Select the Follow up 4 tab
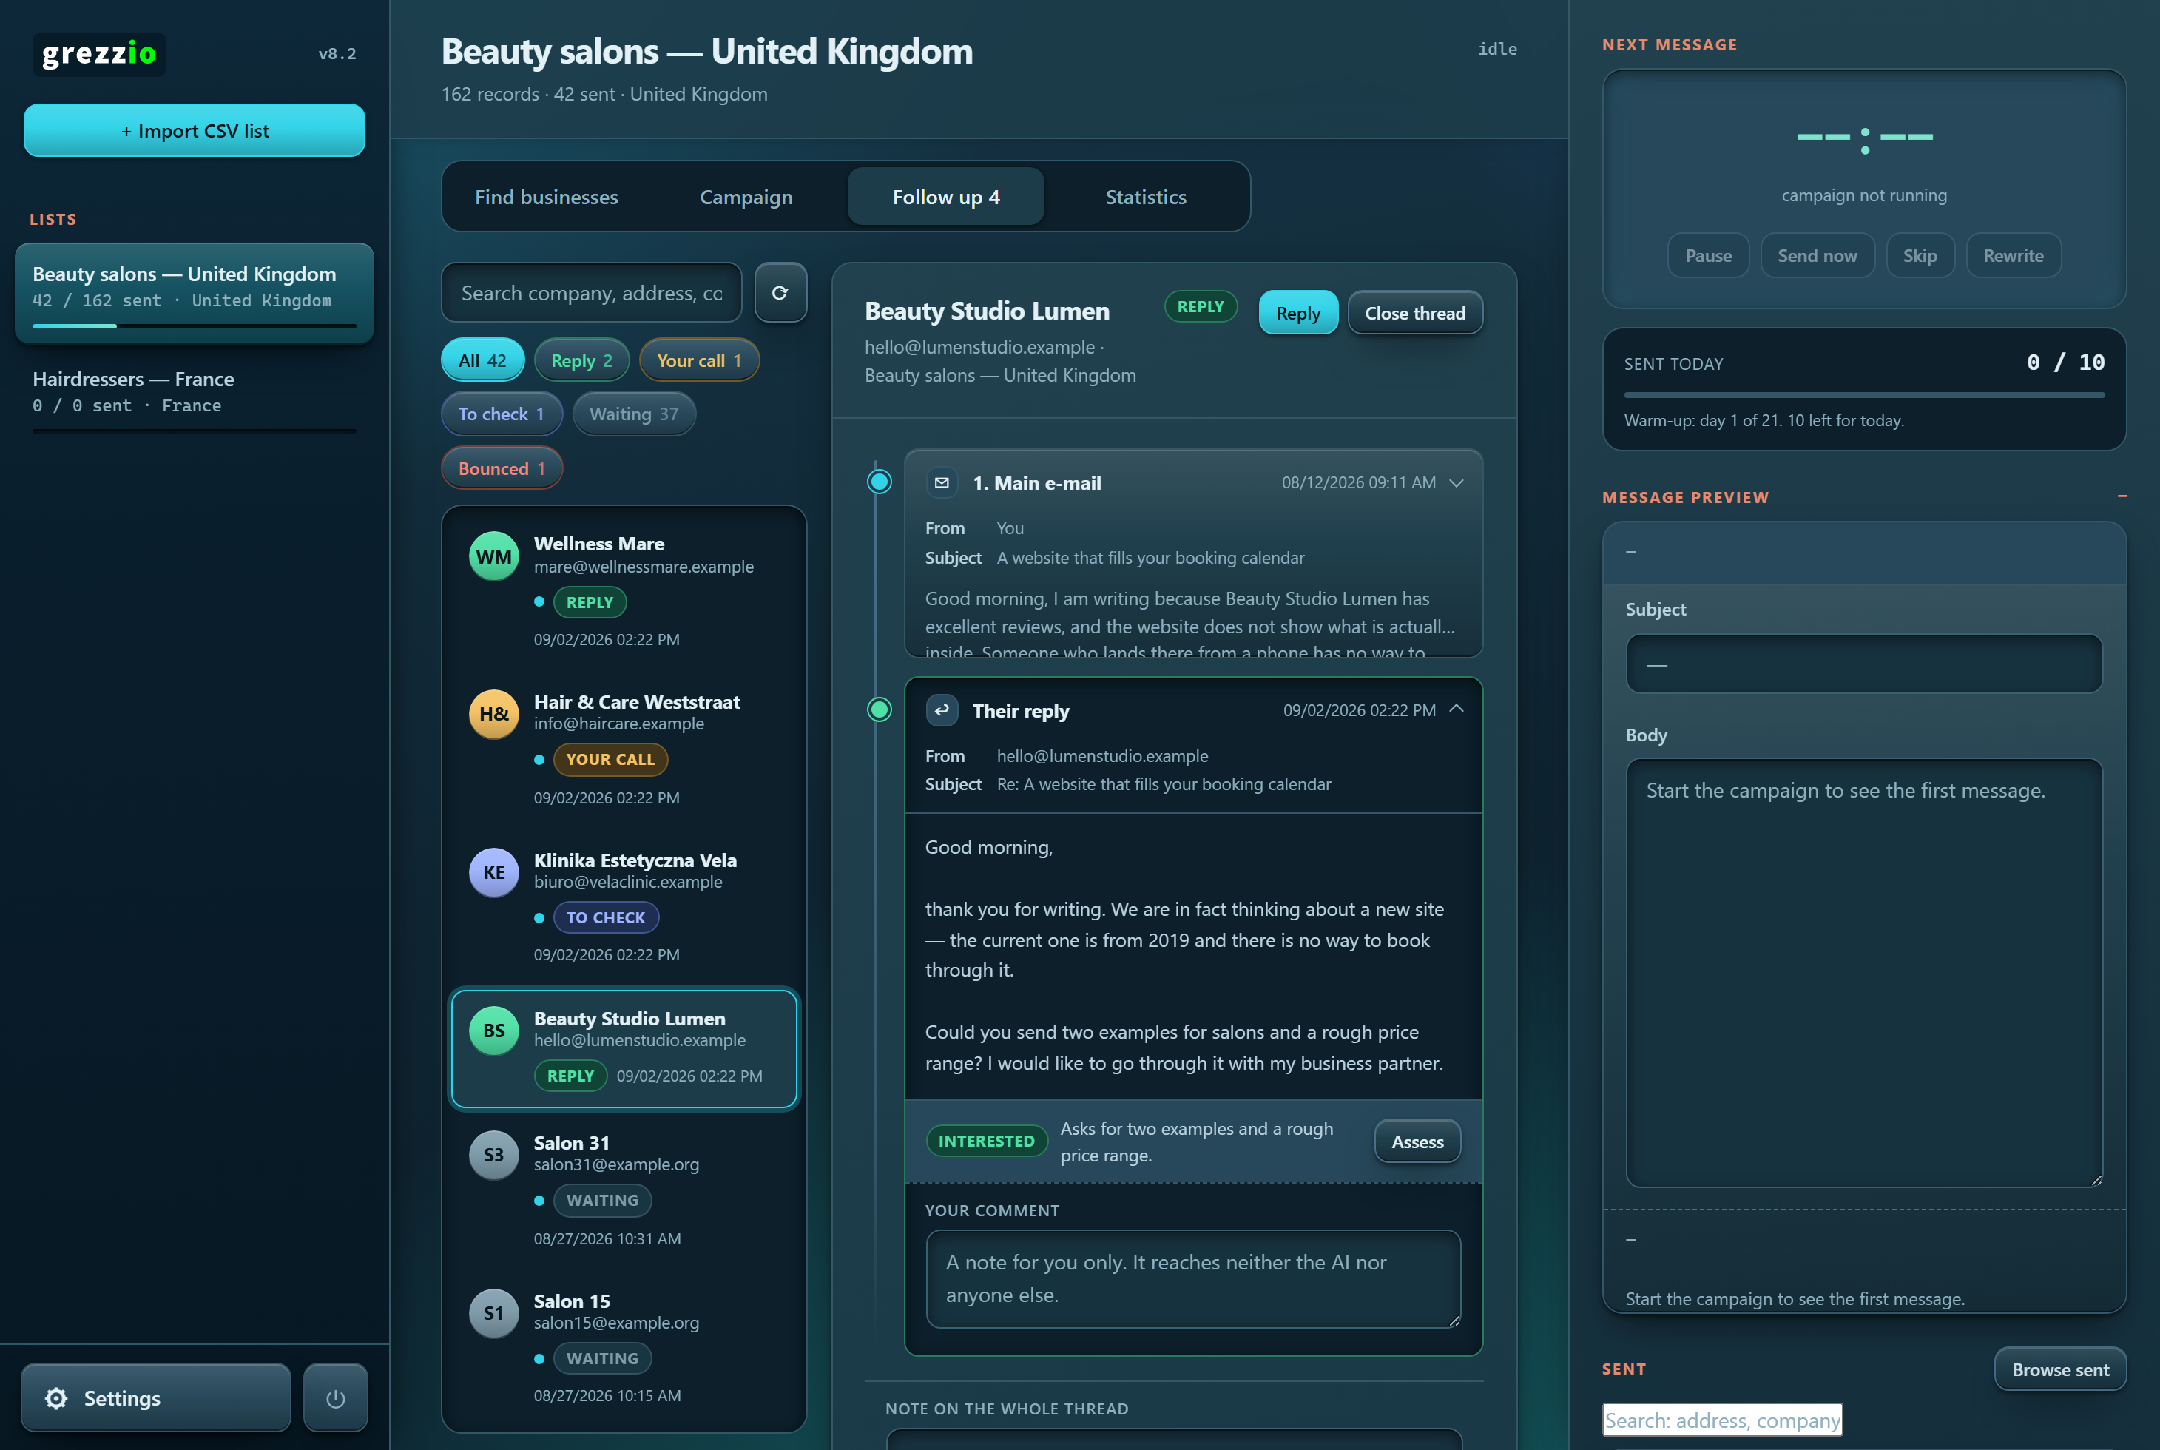The height and width of the screenshot is (1450, 2160). click(946, 197)
